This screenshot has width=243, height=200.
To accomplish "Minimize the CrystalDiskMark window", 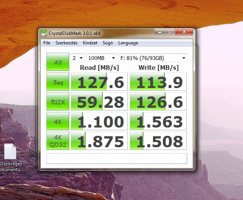I will coord(160,32).
